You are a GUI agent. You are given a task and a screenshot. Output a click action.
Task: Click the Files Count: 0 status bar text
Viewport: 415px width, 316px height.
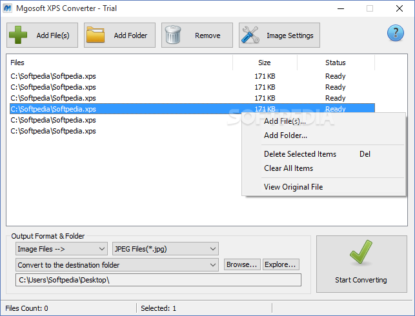26,308
